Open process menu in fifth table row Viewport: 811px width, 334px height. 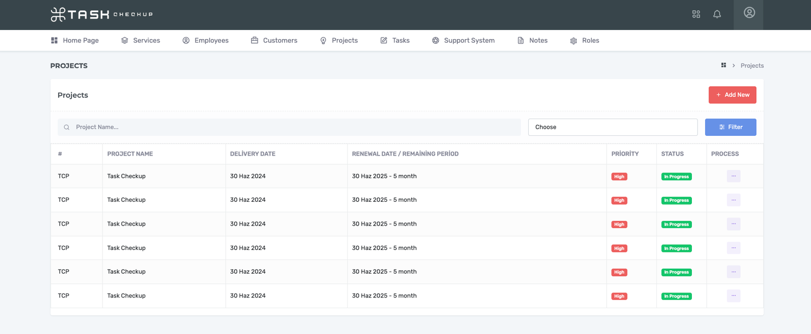tap(733, 272)
